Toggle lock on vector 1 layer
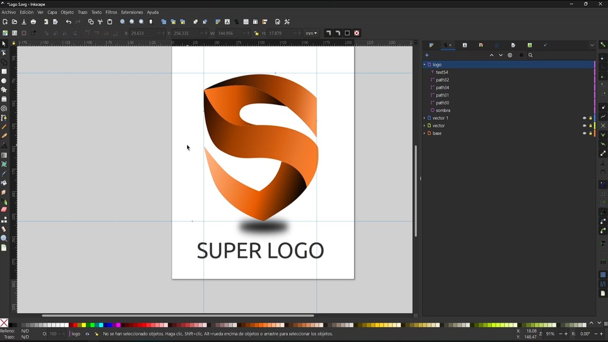Image resolution: width=608 pixels, height=342 pixels. (x=590, y=118)
